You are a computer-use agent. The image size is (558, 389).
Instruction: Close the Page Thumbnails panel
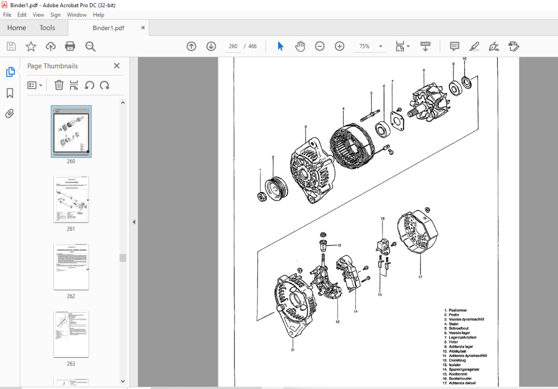[117, 66]
